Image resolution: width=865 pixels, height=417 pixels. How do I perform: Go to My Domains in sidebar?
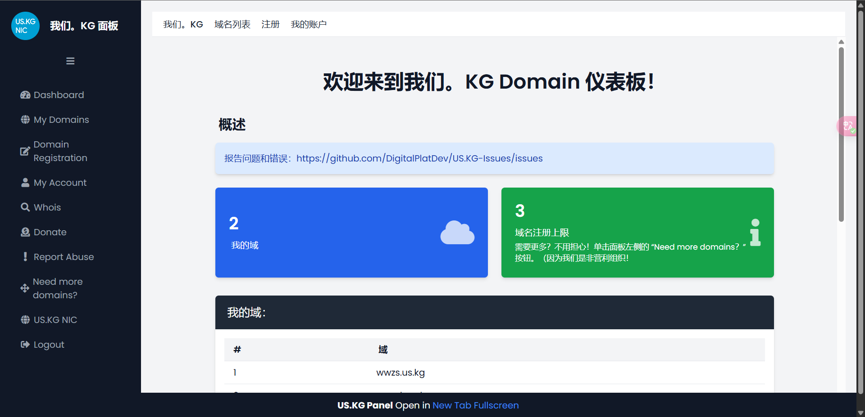click(x=61, y=120)
